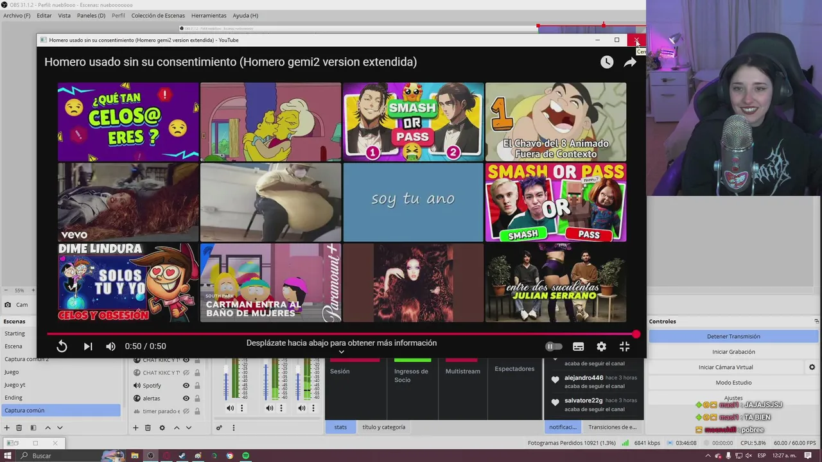822x462 pixels.
Task: Lock the timer parado source
Action: point(197,411)
